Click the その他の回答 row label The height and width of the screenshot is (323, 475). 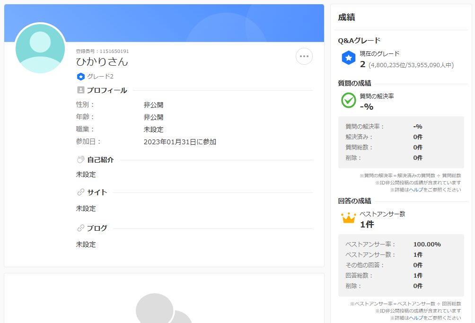coord(365,265)
